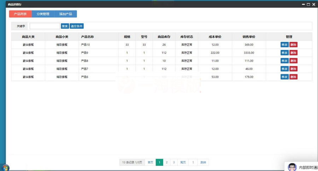Delete 产品8 using 删除 button

pyautogui.click(x=293, y=61)
